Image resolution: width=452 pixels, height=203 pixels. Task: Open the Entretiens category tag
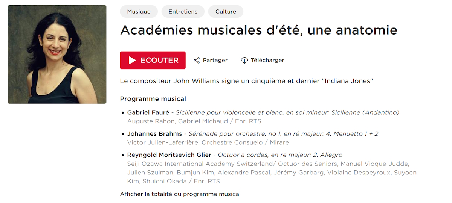coord(183,12)
